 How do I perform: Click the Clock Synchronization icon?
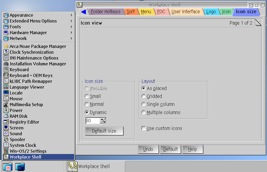(6, 52)
